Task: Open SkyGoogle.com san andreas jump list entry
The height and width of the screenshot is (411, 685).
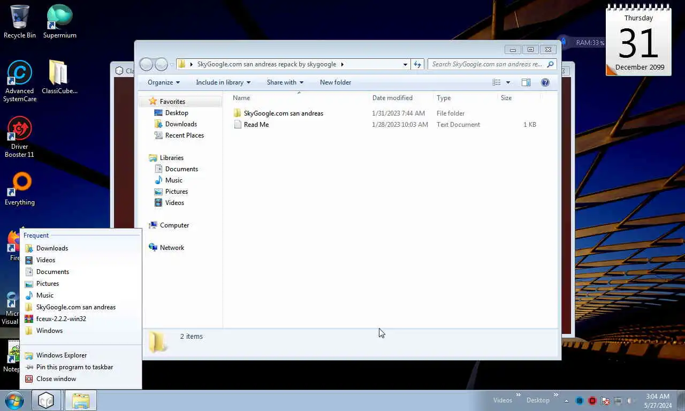Action: click(x=81, y=307)
